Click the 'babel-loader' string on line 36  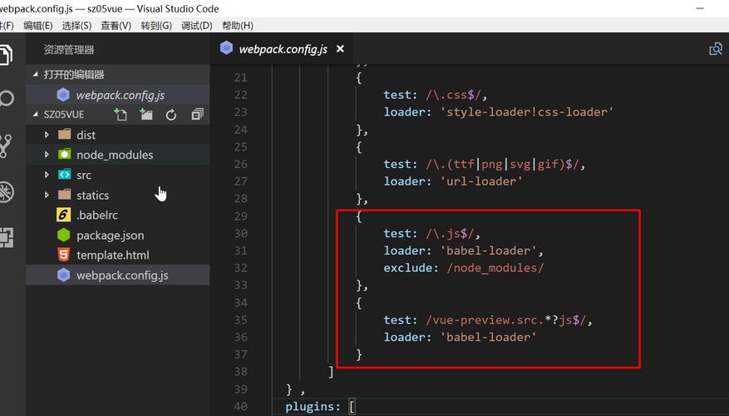tap(488, 337)
